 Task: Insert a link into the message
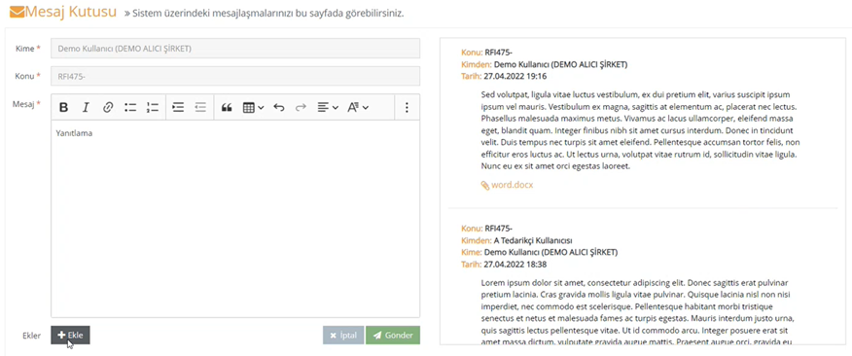108,108
